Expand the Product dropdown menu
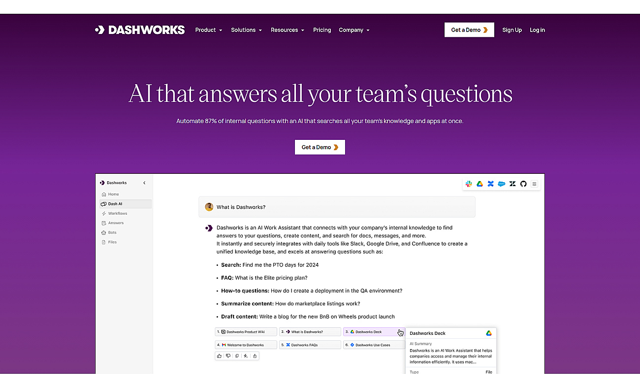The width and height of the screenshot is (640, 388). coord(209,30)
